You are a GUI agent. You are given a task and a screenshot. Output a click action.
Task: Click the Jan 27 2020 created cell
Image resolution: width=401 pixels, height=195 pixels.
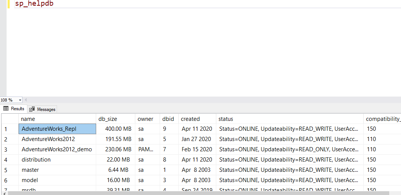pyautogui.click(x=197, y=139)
